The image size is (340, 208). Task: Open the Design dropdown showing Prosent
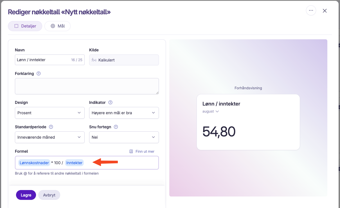[50, 113]
